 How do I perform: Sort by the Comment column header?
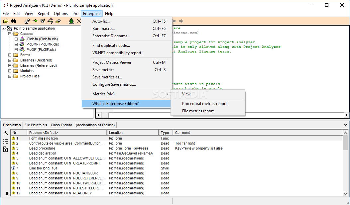[x=258, y=133]
